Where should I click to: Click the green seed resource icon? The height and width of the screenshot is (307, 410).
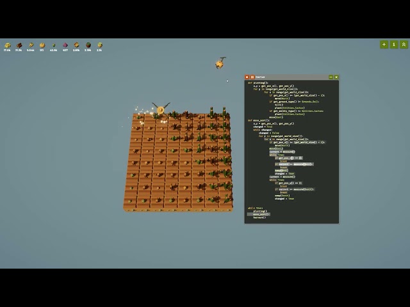(x=54, y=45)
